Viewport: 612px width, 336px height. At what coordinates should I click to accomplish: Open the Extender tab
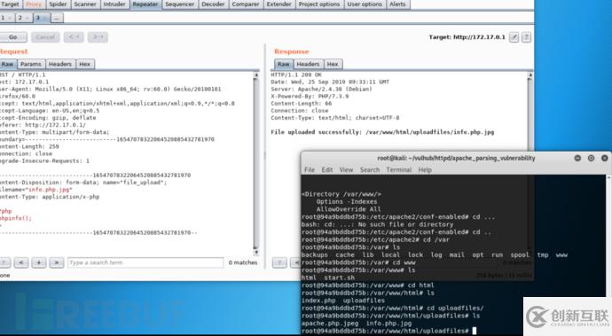pyautogui.click(x=279, y=4)
